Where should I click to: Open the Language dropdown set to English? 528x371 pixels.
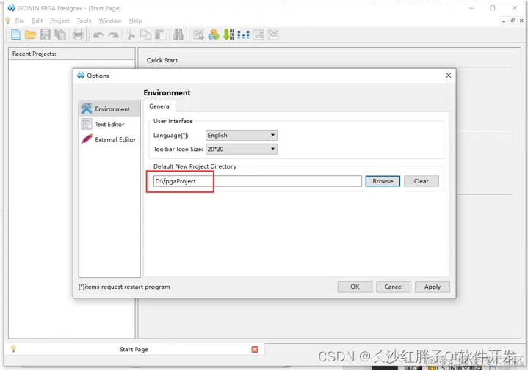pyautogui.click(x=242, y=135)
